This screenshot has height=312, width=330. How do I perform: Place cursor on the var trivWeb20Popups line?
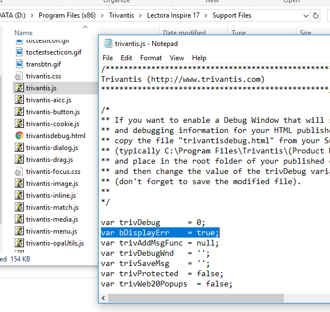[x=166, y=284]
